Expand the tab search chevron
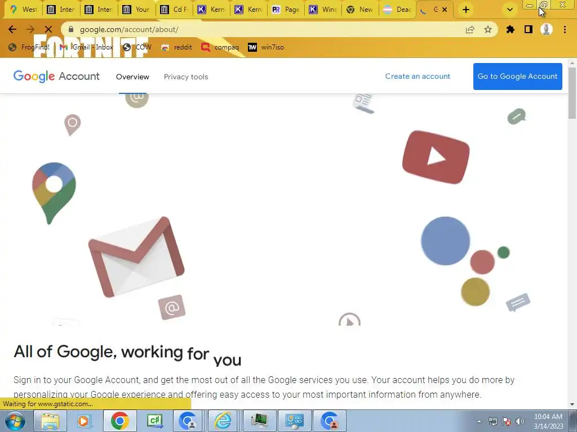 509,10
